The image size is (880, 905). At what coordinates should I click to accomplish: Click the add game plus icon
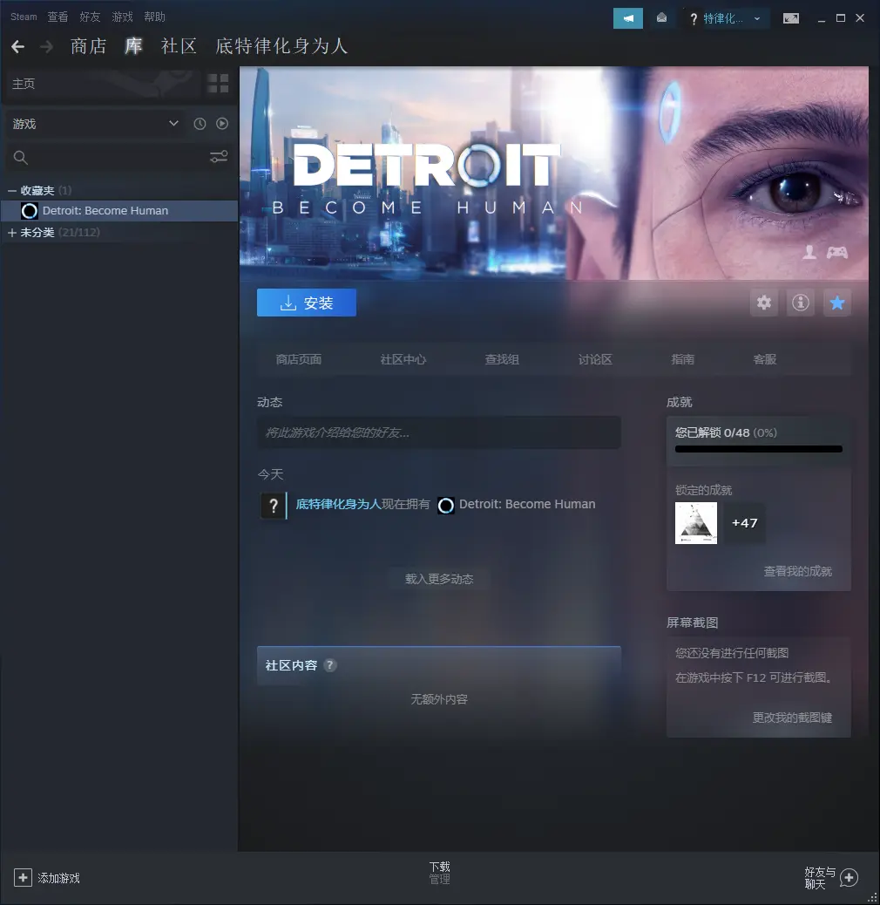[23, 878]
